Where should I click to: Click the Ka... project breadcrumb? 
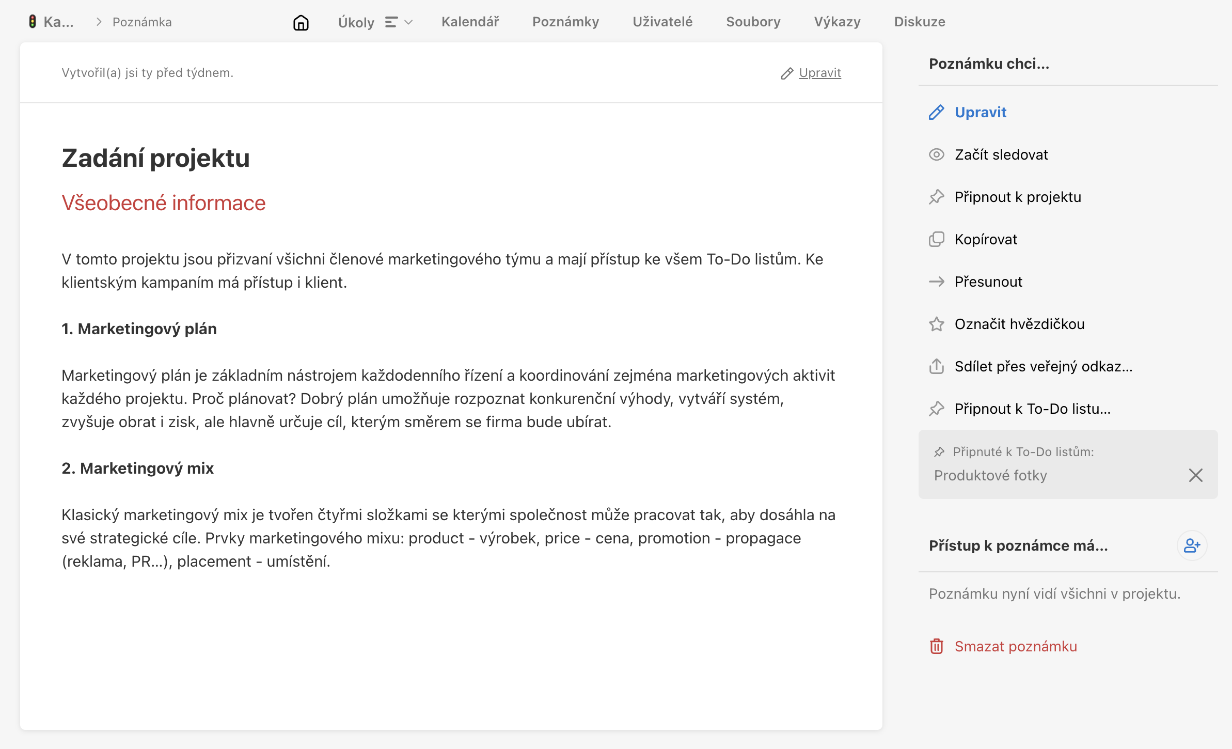pos(58,22)
